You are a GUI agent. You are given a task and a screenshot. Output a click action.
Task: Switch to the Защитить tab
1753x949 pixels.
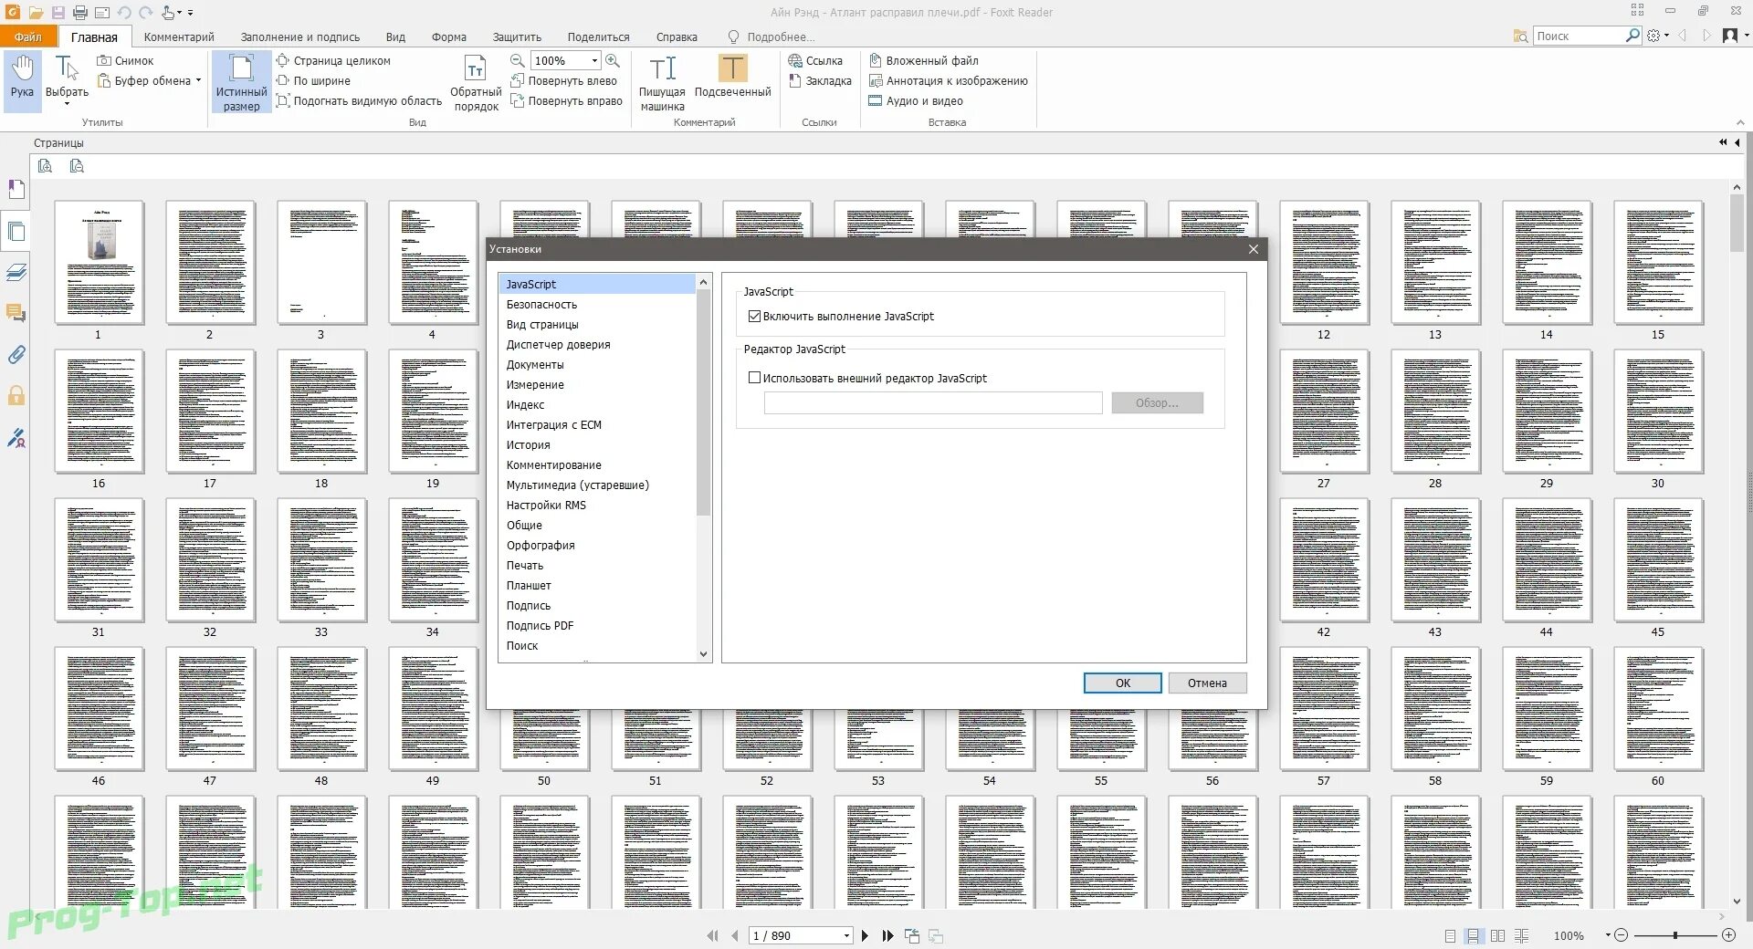tap(517, 36)
